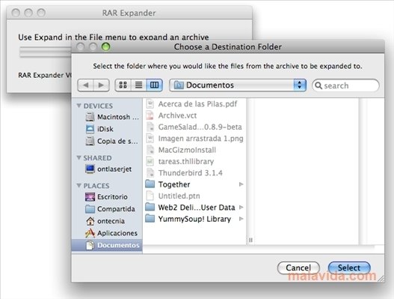Screen dimensions: 394x299
Task: Select Documentos icon in sidebar
Action: pyautogui.click(x=90, y=245)
